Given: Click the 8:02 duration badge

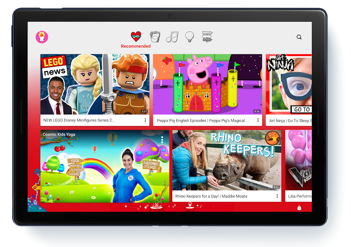Looking at the screenshot, I should [x=276, y=187].
